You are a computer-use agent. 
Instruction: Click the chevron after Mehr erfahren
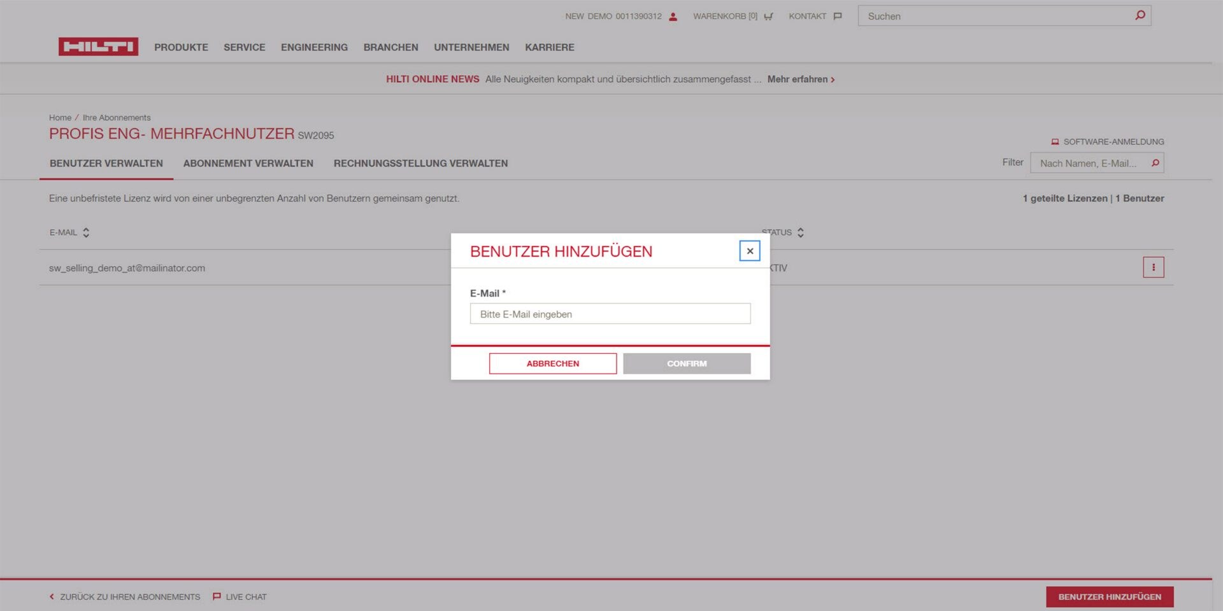pyautogui.click(x=833, y=80)
